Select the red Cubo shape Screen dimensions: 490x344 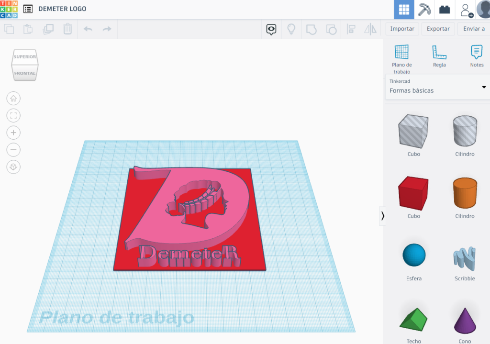pyautogui.click(x=413, y=193)
